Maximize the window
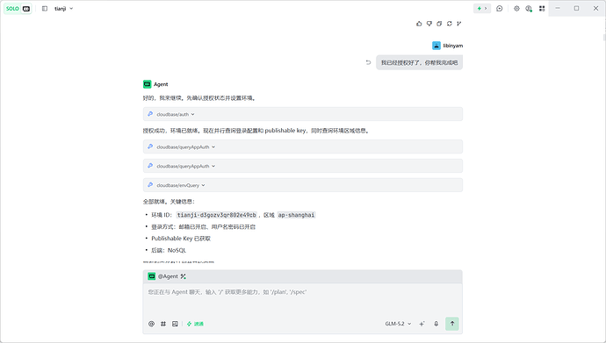 click(x=577, y=8)
